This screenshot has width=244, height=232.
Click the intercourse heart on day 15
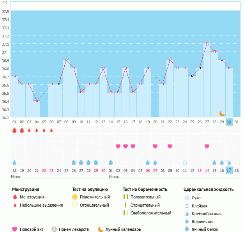pos(118,146)
